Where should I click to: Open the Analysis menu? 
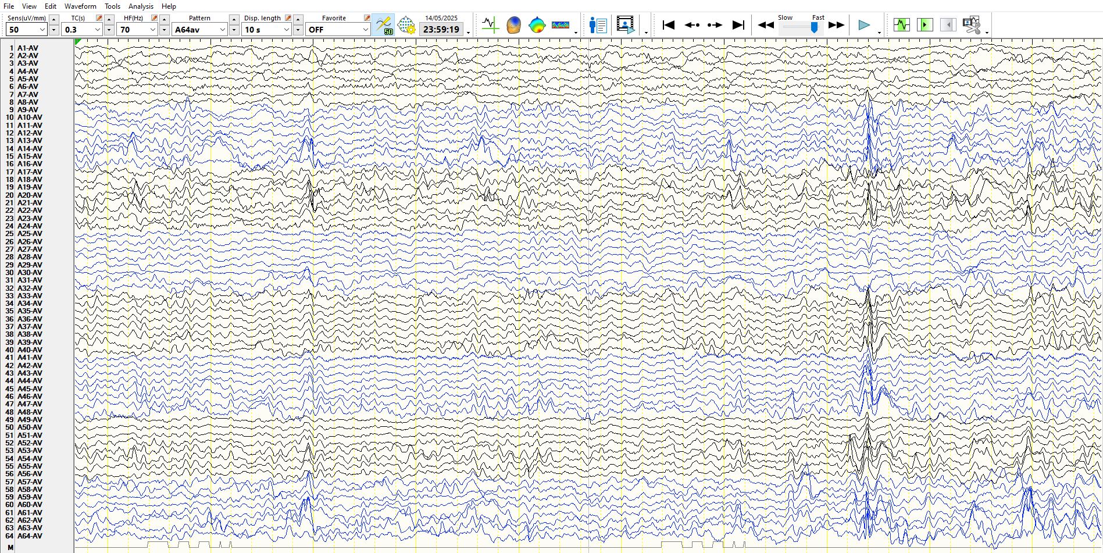coord(141,6)
